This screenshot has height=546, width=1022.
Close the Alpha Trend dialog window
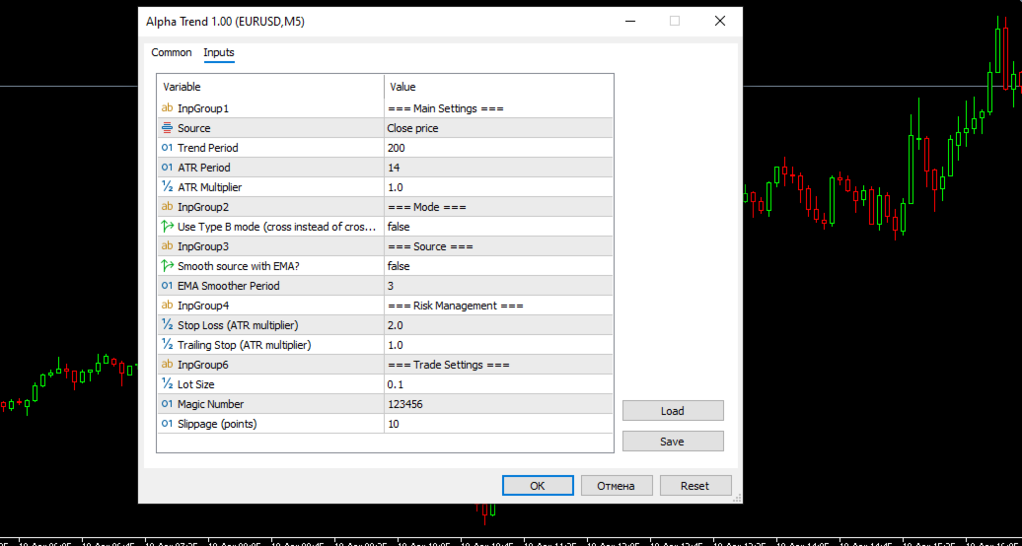(719, 22)
